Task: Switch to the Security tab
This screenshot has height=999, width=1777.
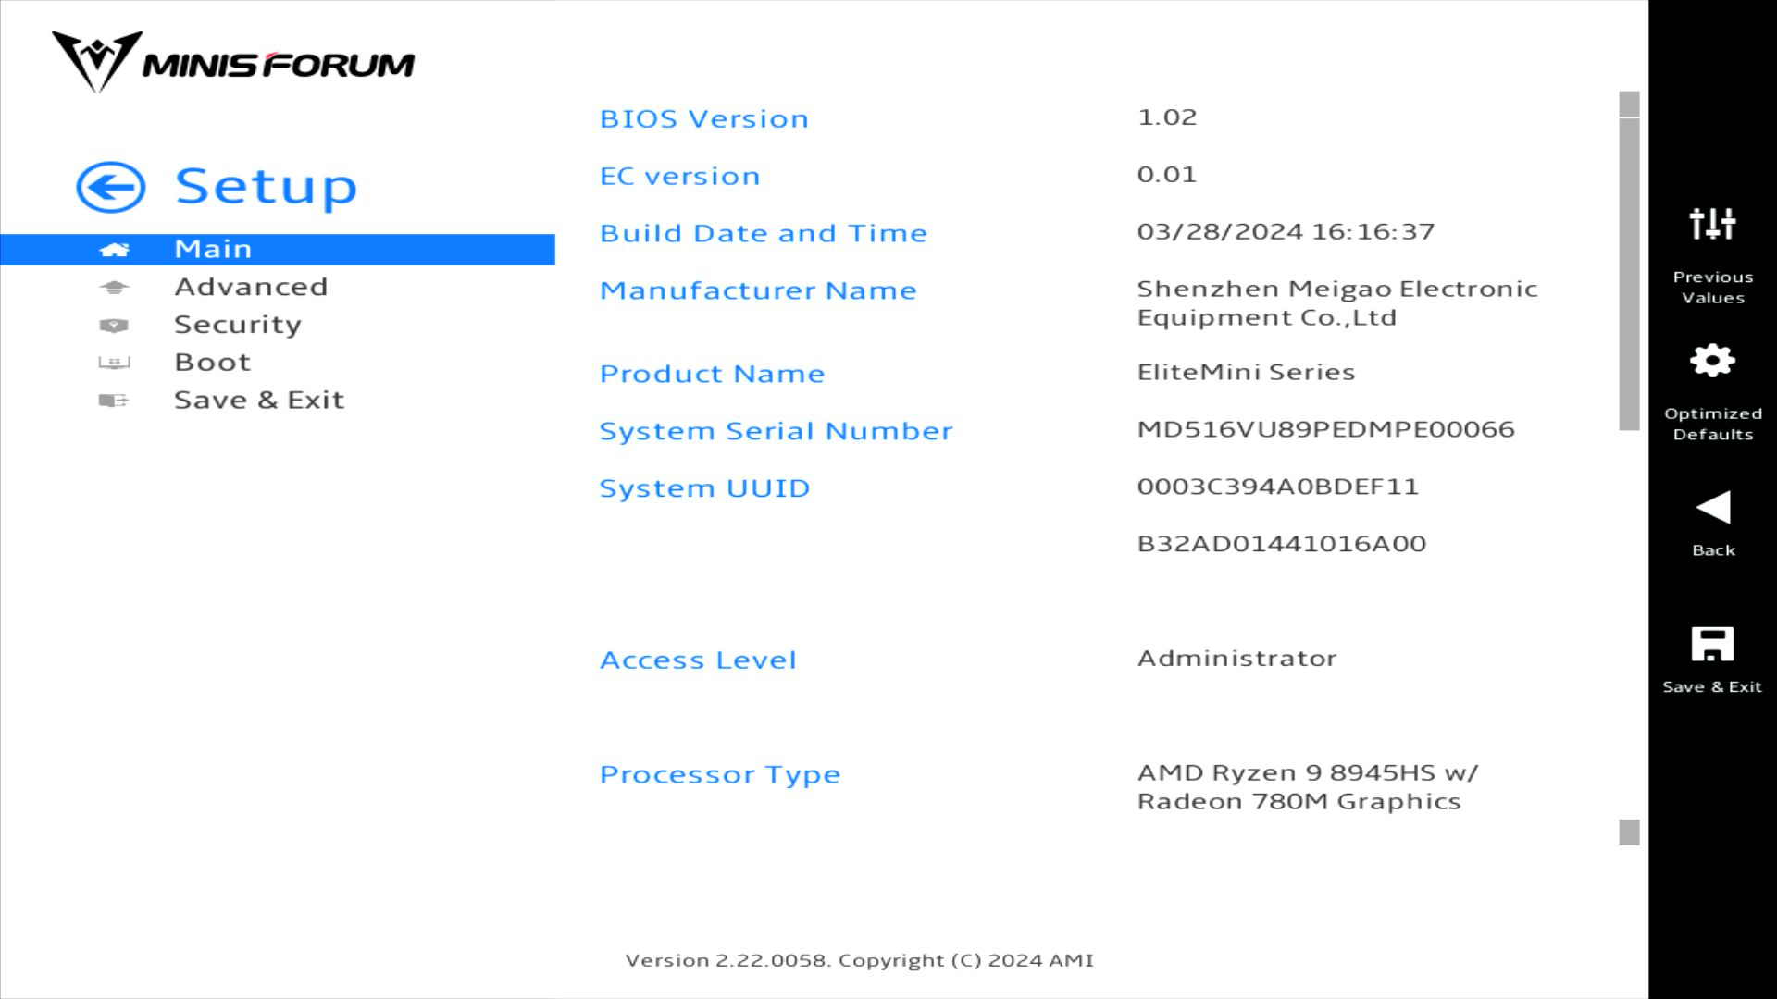Action: coord(238,326)
